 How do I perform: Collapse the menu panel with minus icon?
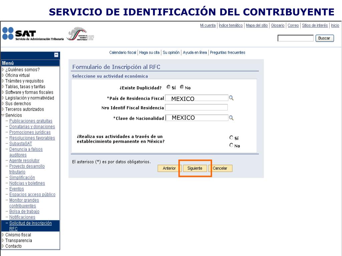click(x=56, y=55)
